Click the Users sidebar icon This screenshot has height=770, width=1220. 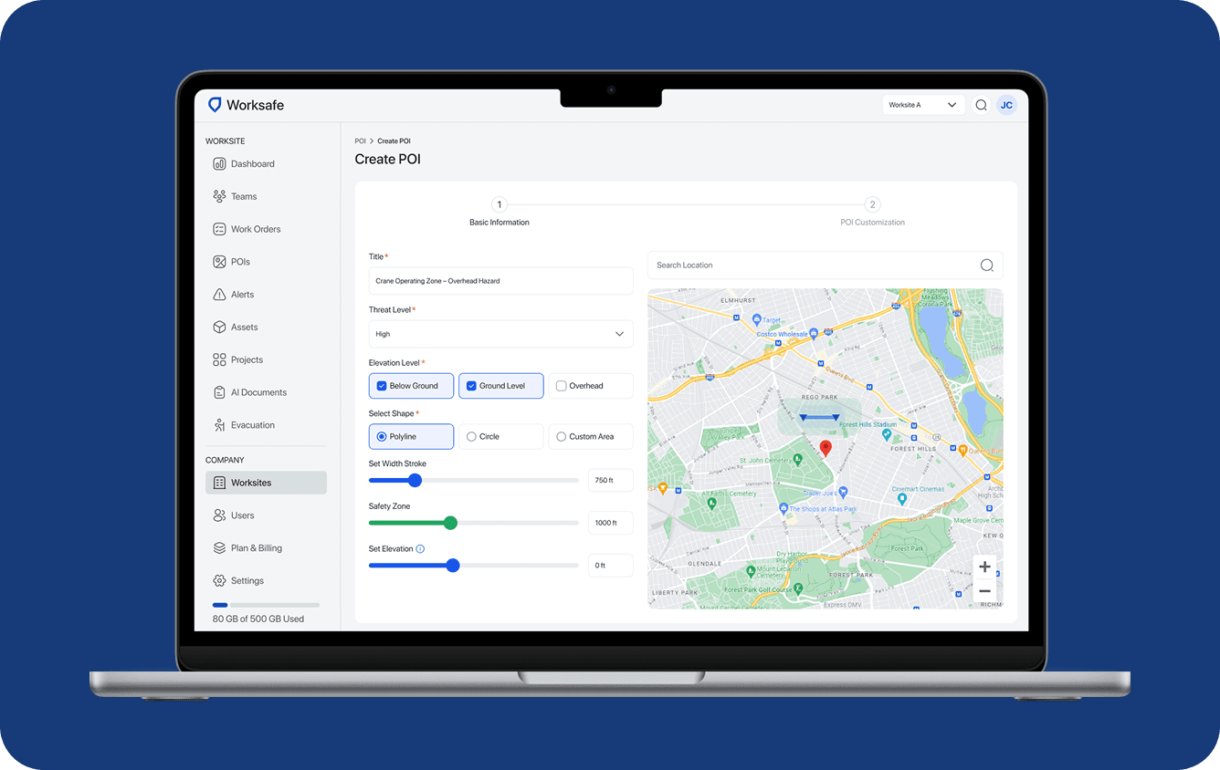tap(219, 515)
